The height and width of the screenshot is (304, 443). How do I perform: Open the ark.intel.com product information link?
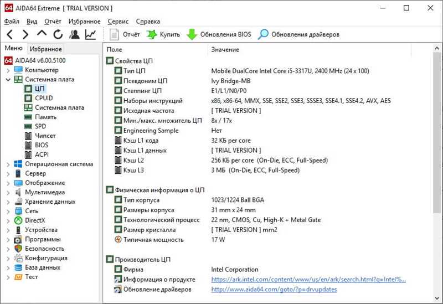(x=308, y=280)
